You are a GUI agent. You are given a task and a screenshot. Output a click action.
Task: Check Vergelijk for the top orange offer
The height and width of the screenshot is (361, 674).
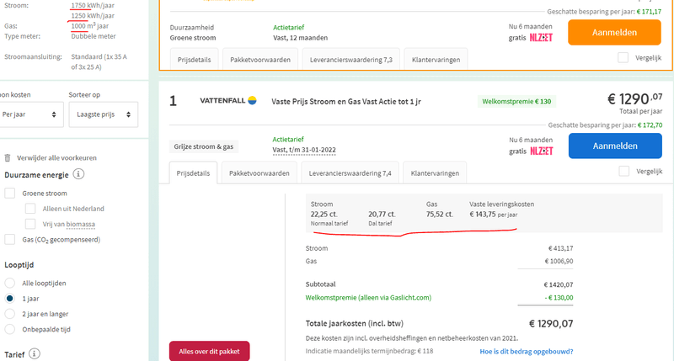623,57
